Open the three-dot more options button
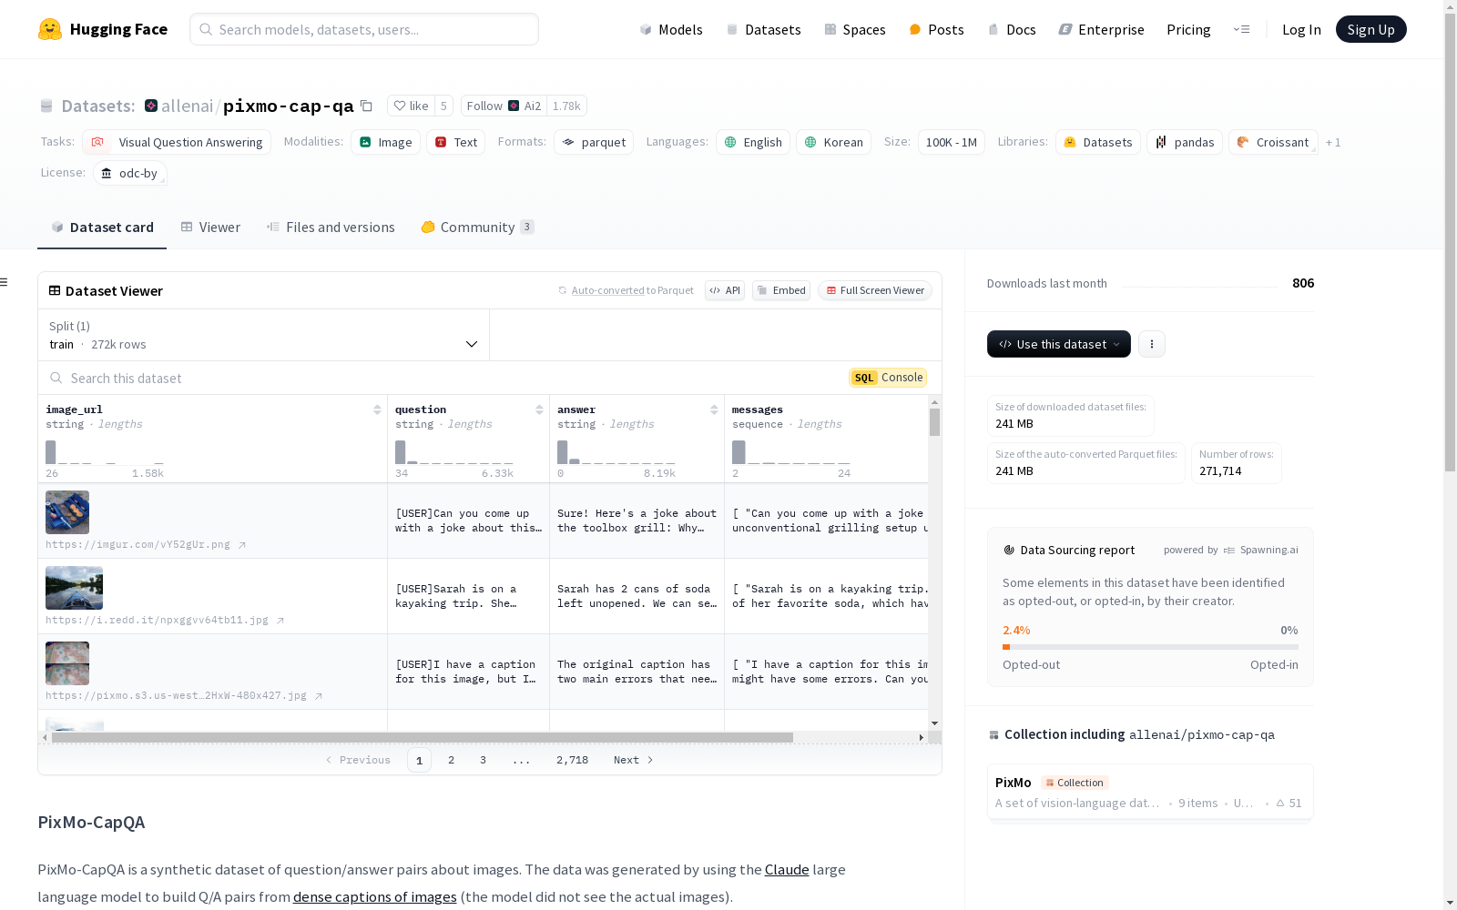 coord(1152,344)
